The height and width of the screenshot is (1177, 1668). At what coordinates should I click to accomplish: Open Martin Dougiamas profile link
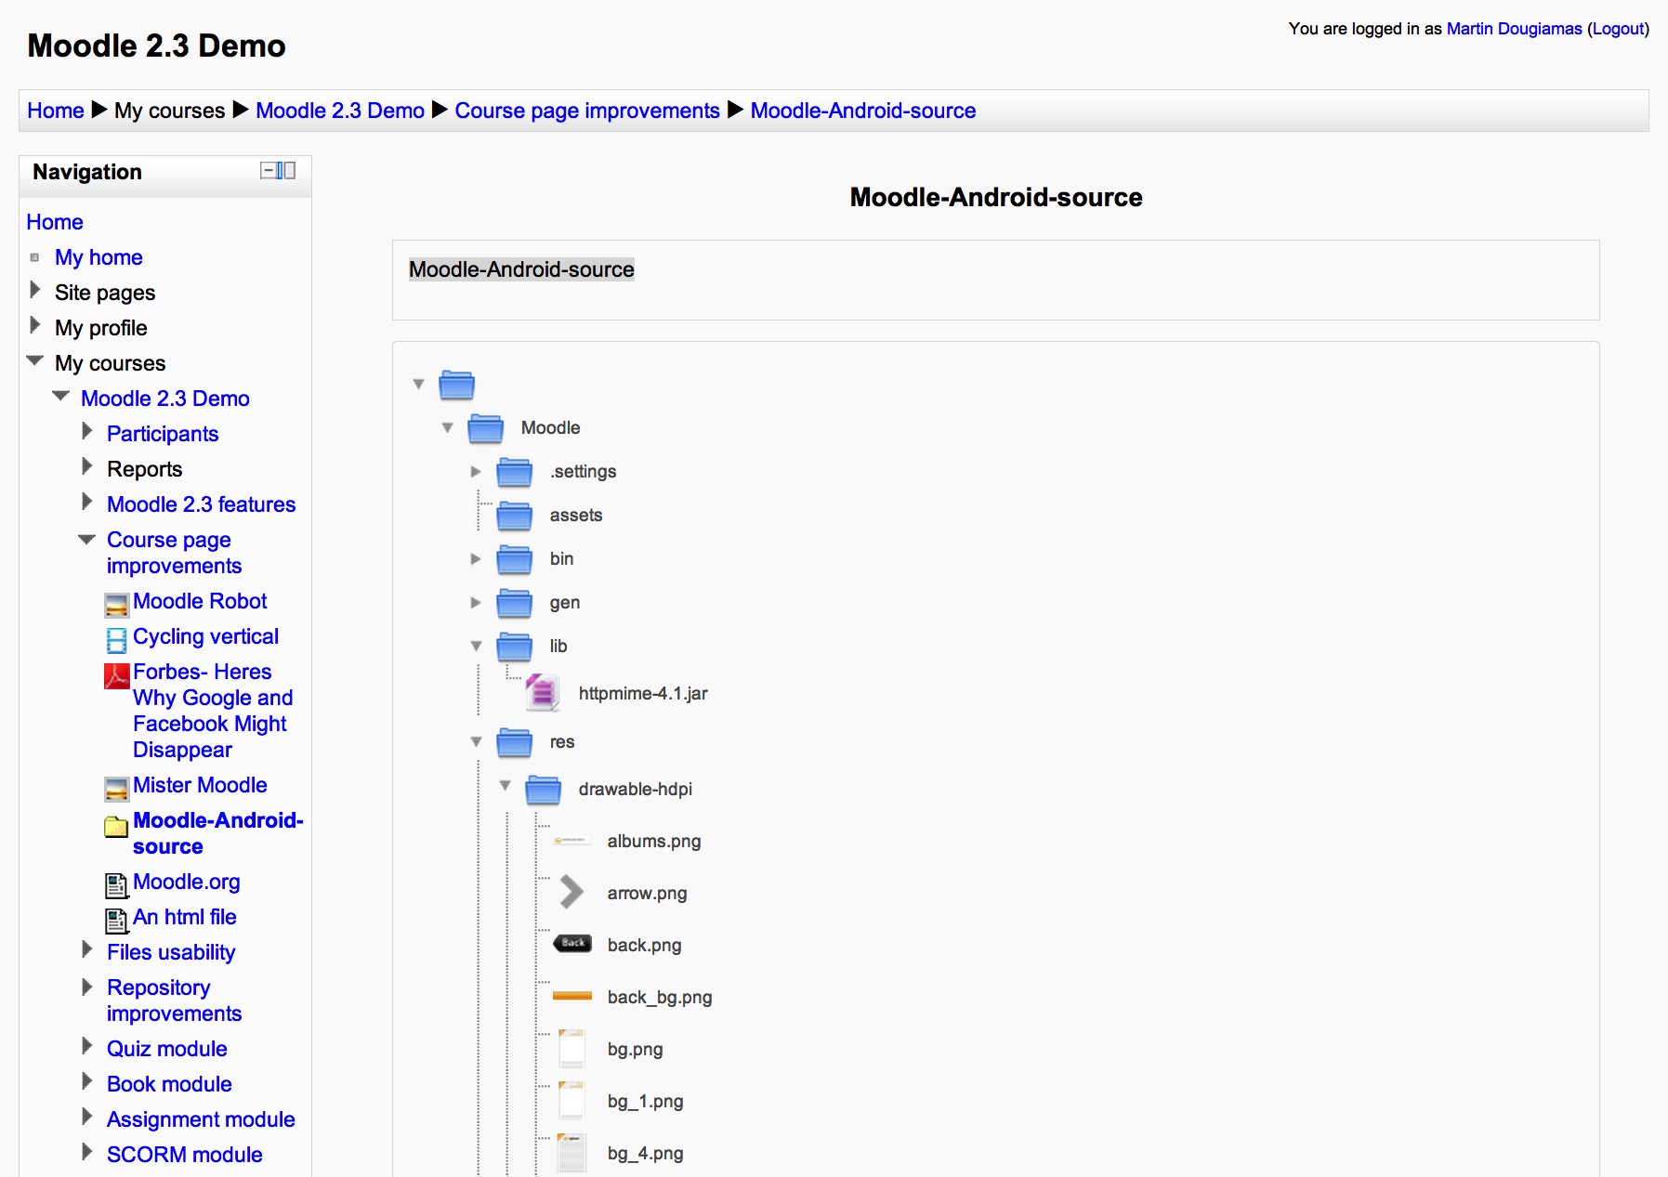(x=1514, y=29)
